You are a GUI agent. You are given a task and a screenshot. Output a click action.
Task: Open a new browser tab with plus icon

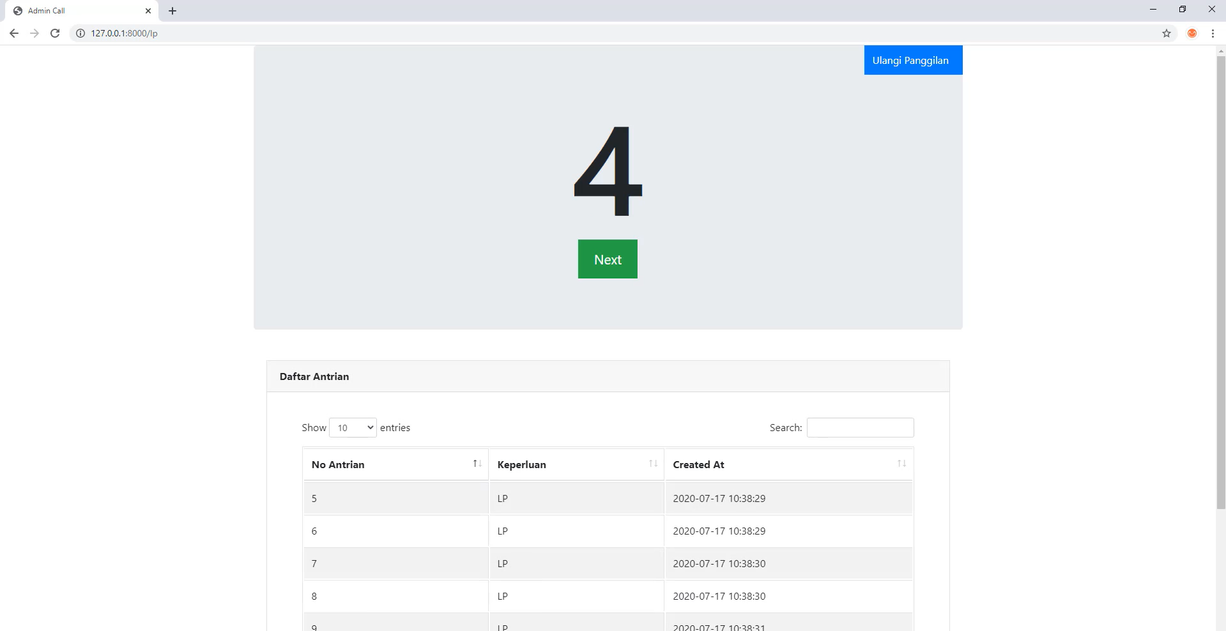coord(172,10)
